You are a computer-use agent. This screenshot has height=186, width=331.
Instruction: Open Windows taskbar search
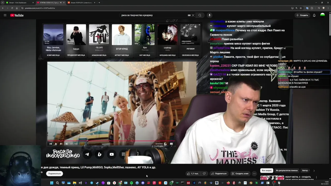(57, 183)
